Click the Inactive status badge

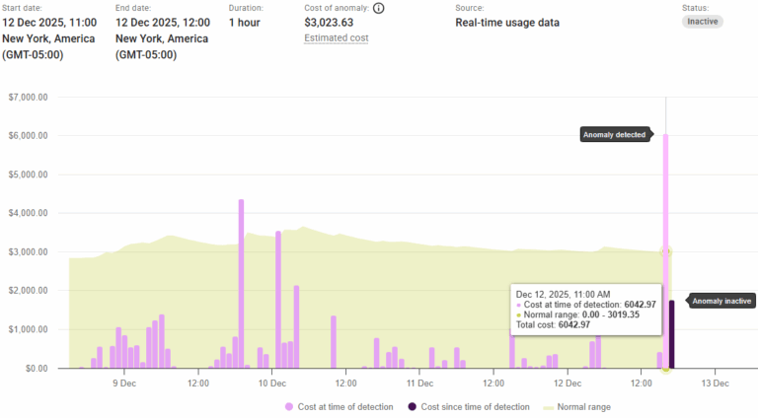[x=702, y=22]
